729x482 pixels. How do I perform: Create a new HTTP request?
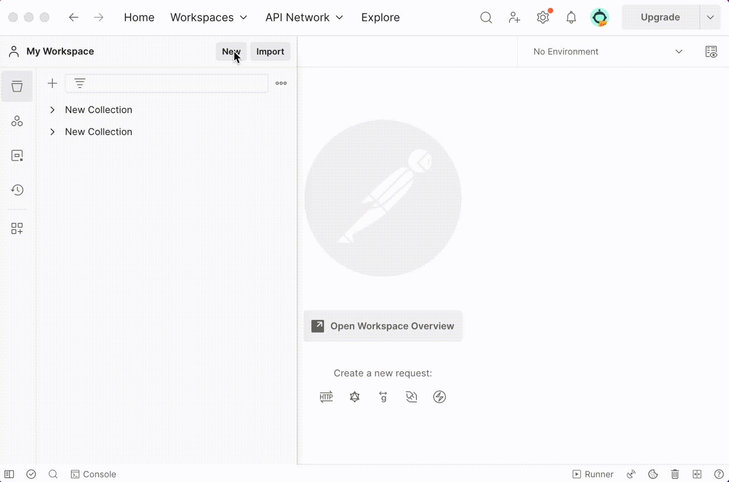coord(326,397)
